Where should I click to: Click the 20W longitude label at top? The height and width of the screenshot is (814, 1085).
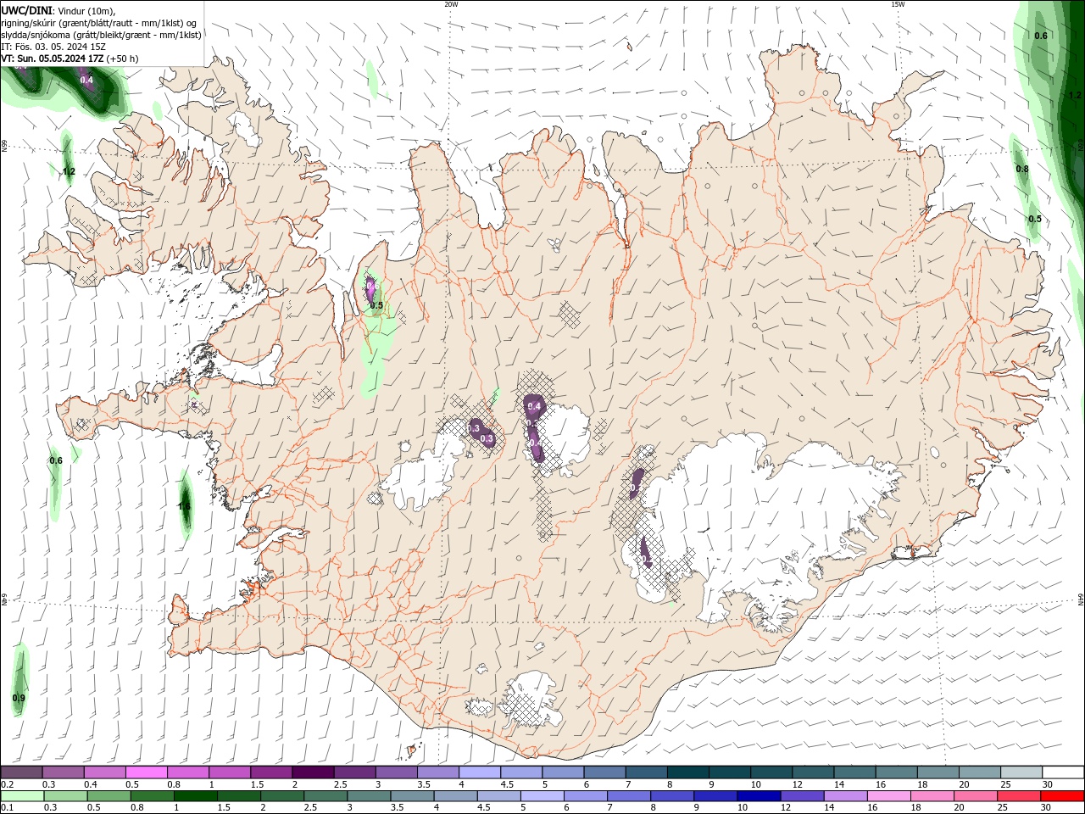tap(451, 4)
